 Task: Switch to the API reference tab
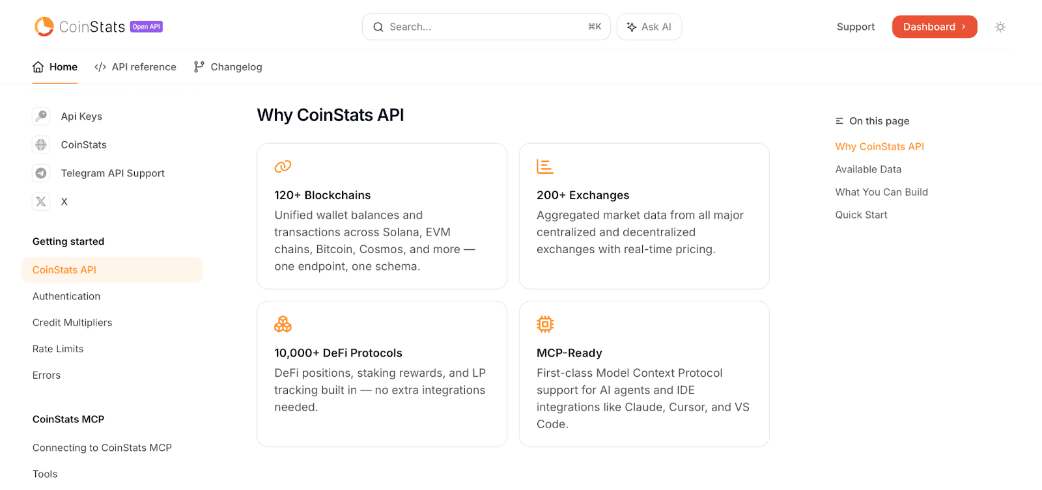(x=135, y=67)
